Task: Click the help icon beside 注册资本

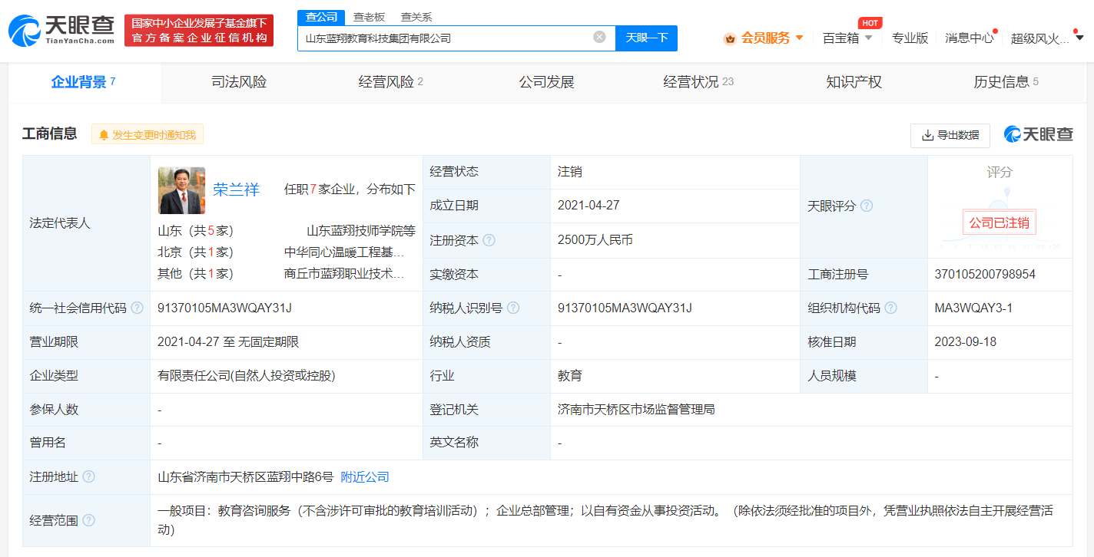Action: point(489,240)
